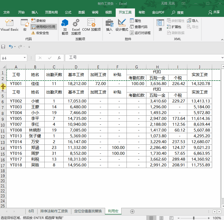
Task: Open 宏安全性 macro security settings
Action: pos(40,33)
